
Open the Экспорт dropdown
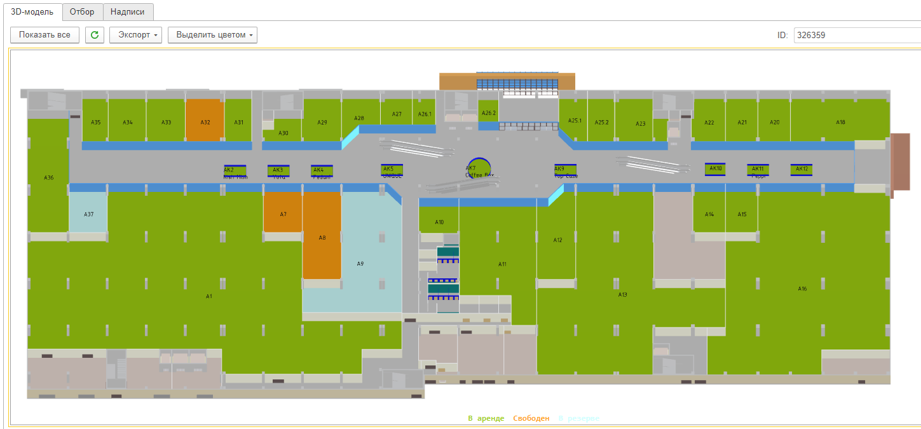click(135, 35)
